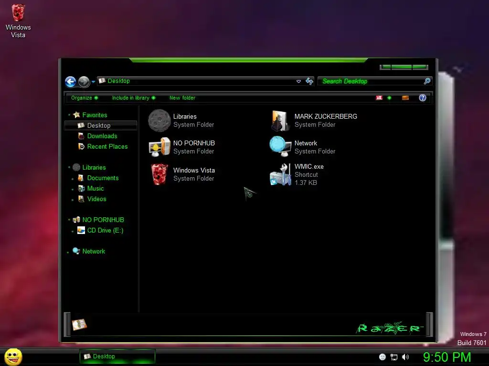The height and width of the screenshot is (366, 489).
Task: Expand the Documents library node
Action: 73,179
